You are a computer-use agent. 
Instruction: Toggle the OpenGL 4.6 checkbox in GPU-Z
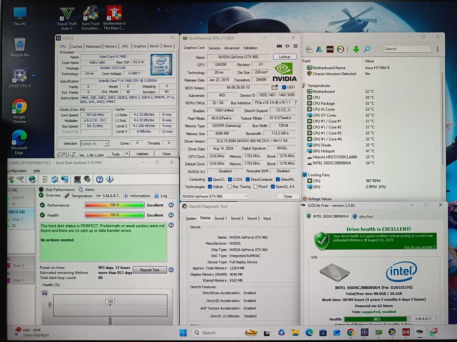click(x=273, y=187)
